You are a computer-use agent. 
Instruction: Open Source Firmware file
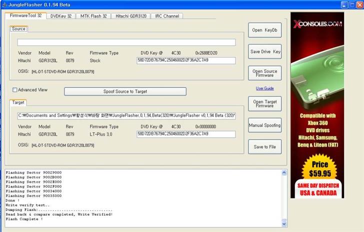[x=264, y=73]
